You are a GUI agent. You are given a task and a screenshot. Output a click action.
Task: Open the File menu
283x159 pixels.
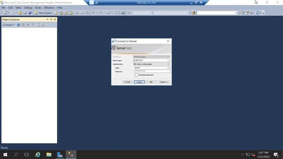coord(4,8)
